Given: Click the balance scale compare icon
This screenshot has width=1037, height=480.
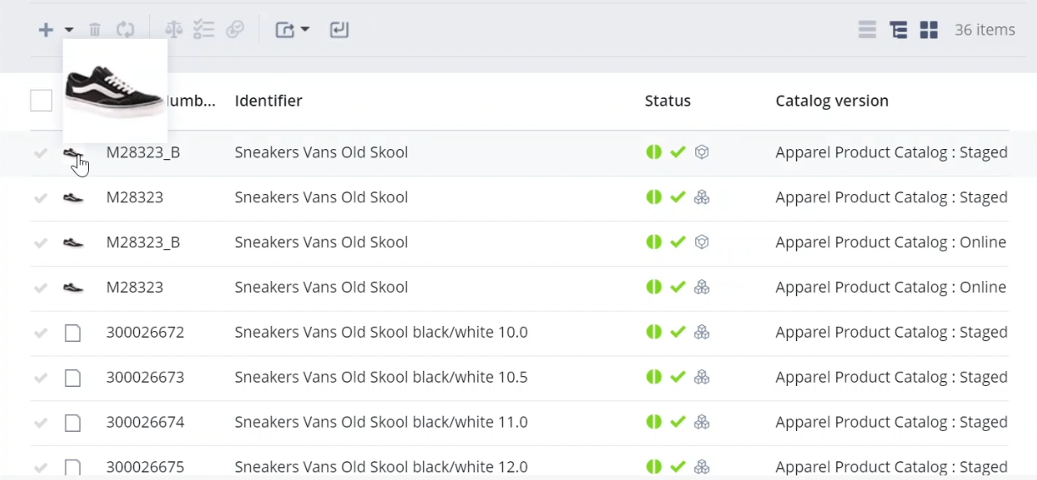Looking at the screenshot, I should pyautogui.click(x=174, y=30).
